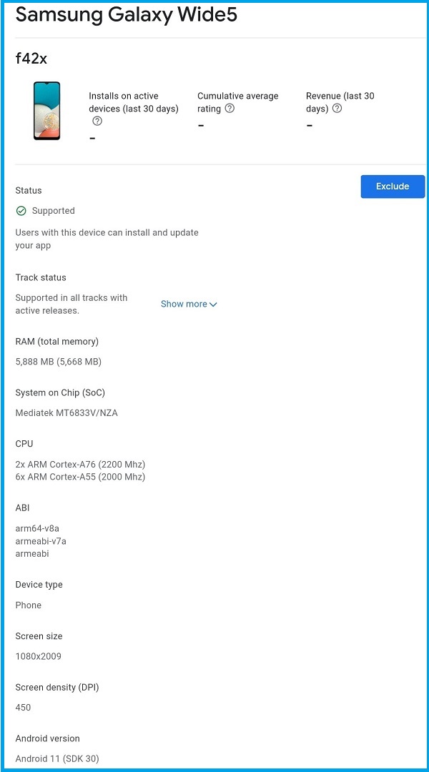Expand Show more under Track status
Viewport: 429px width, 772px height.
coord(189,304)
